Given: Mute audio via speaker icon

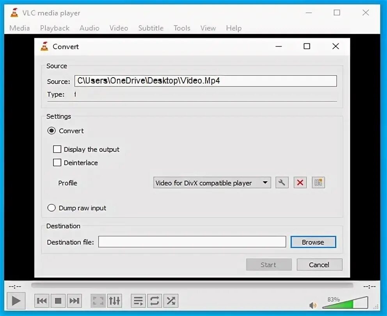Looking at the screenshot, I should pyautogui.click(x=313, y=305).
